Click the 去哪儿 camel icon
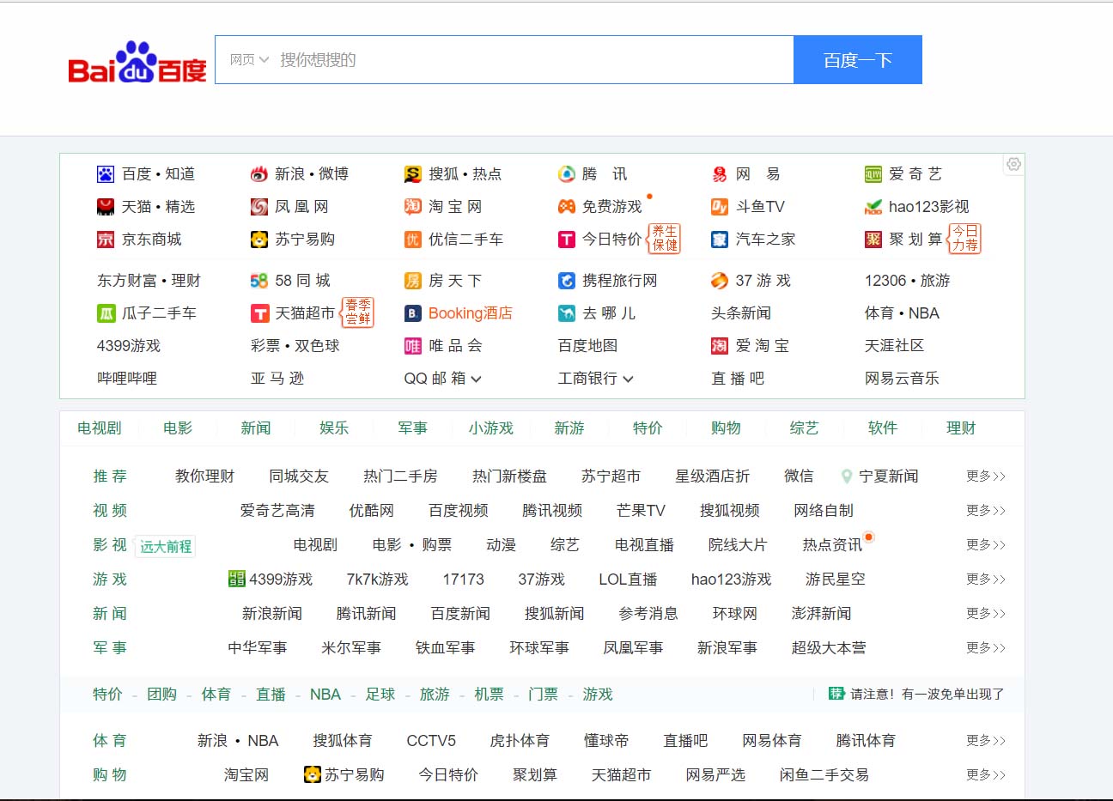This screenshot has width=1113, height=801. [x=567, y=313]
